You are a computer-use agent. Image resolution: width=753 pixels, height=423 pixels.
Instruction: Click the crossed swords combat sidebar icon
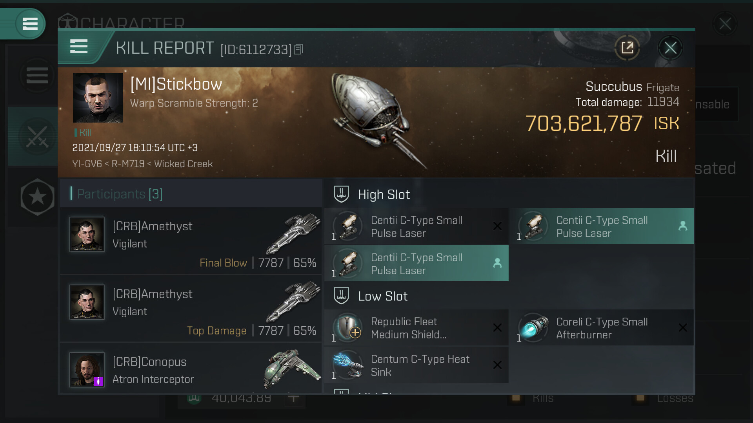[37, 137]
